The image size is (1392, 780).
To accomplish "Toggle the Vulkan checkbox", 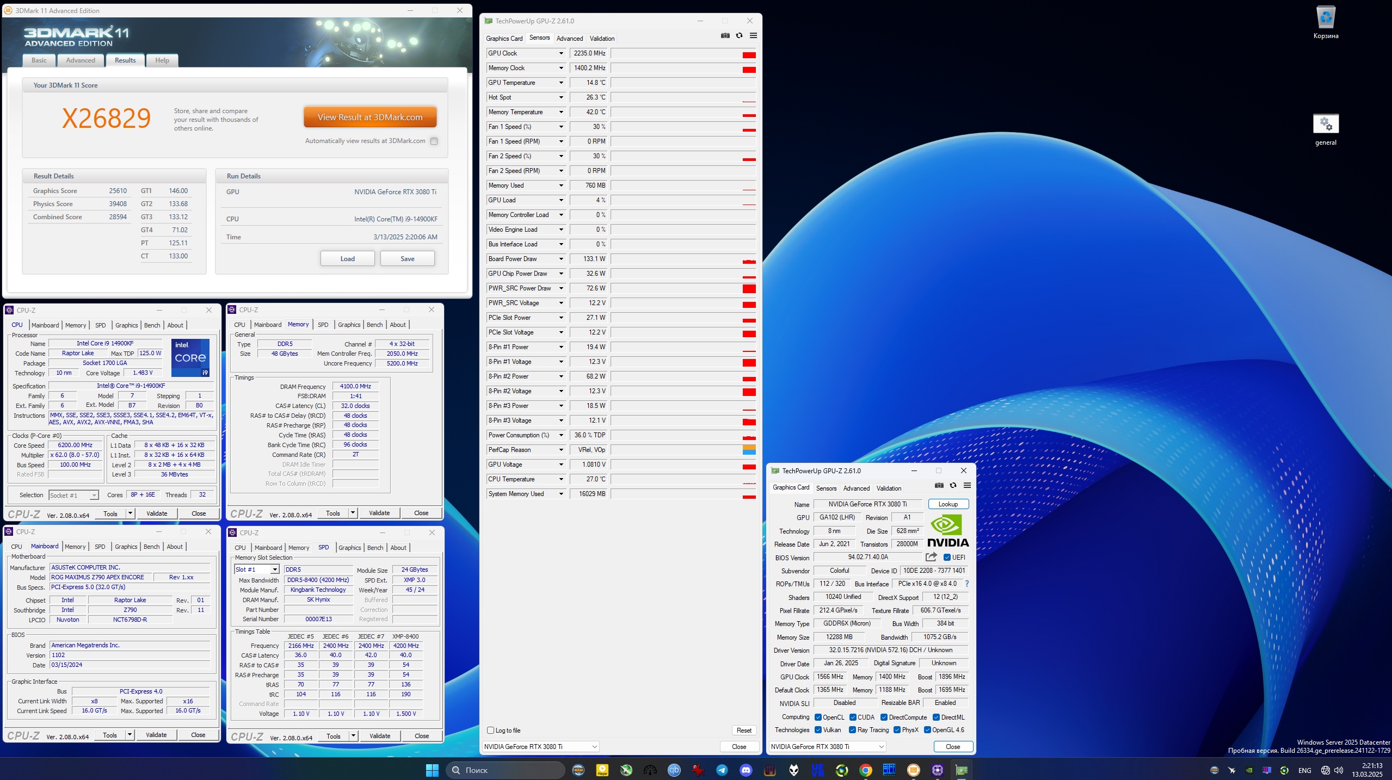I will tap(818, 730).
